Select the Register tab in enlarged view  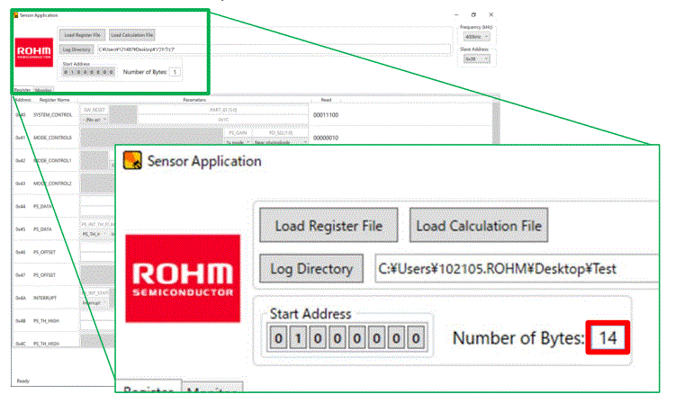148,388
